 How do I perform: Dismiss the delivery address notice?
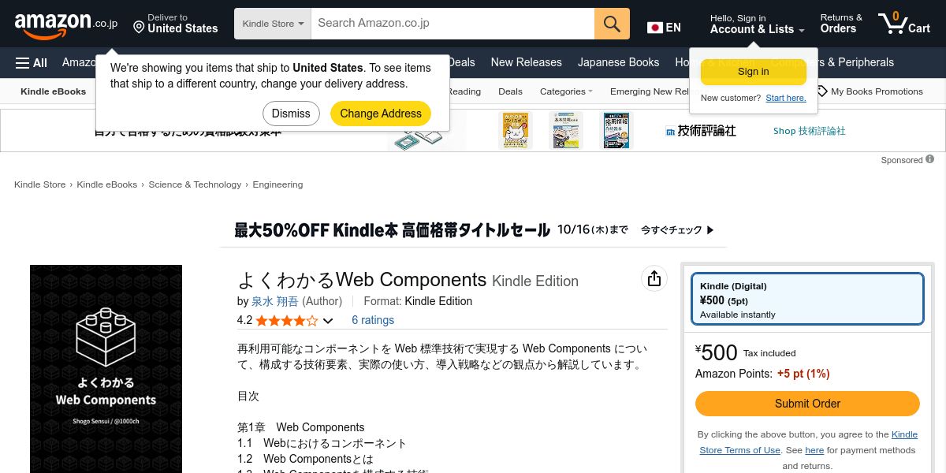pyautogui.click(x=291, y=114)
